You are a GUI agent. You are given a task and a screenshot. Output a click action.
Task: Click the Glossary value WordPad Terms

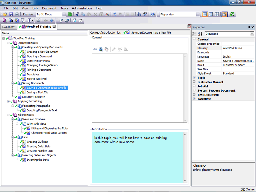click(x=232, y=48)
